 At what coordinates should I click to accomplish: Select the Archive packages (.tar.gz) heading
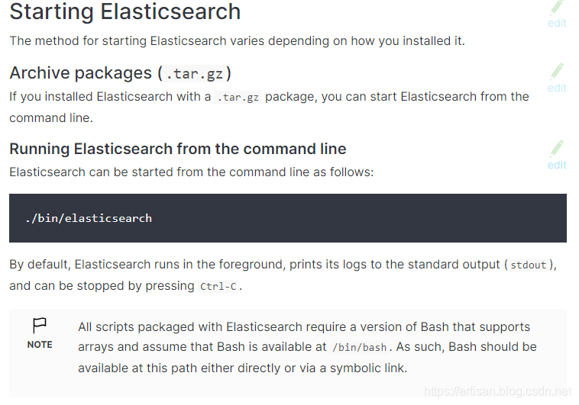tap(120, 73)
